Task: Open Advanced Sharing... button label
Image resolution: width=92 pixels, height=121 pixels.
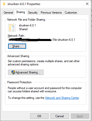Action: tap(28, 72)
